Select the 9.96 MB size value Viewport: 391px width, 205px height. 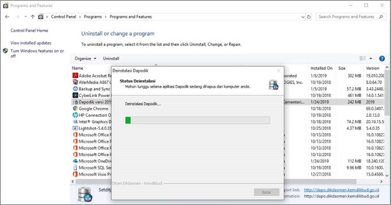click(x=353, y=168)
